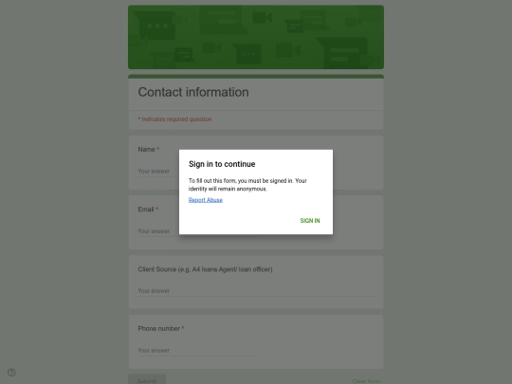Click the Submit button
Image resolution: width=512 pixels, height=384 pixels.
point(147,381)
